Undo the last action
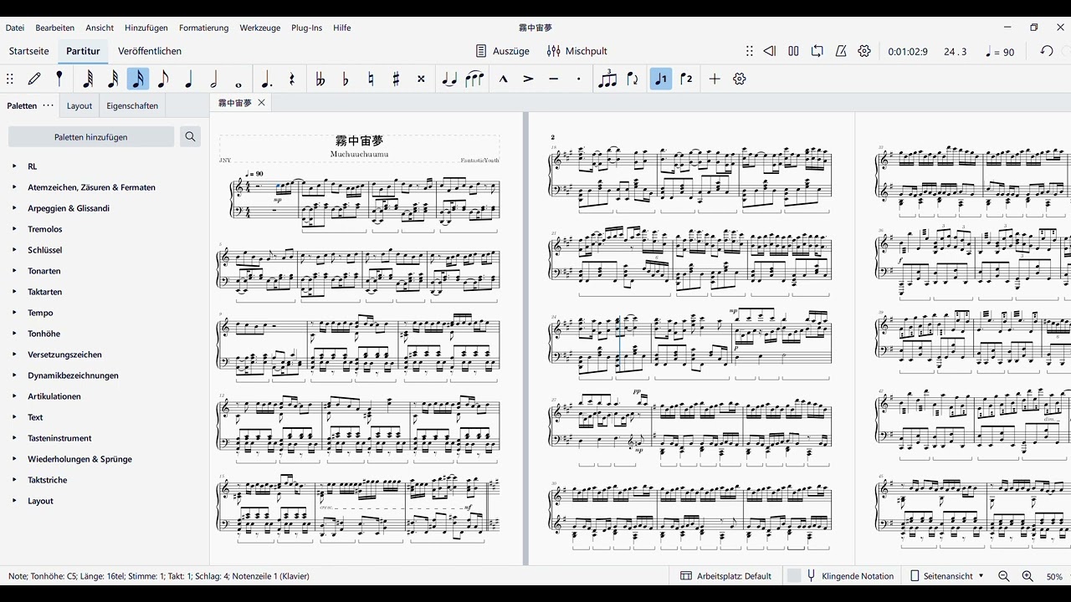The height and width of the screenshot is (602, 1071). tap(1047, 51)
